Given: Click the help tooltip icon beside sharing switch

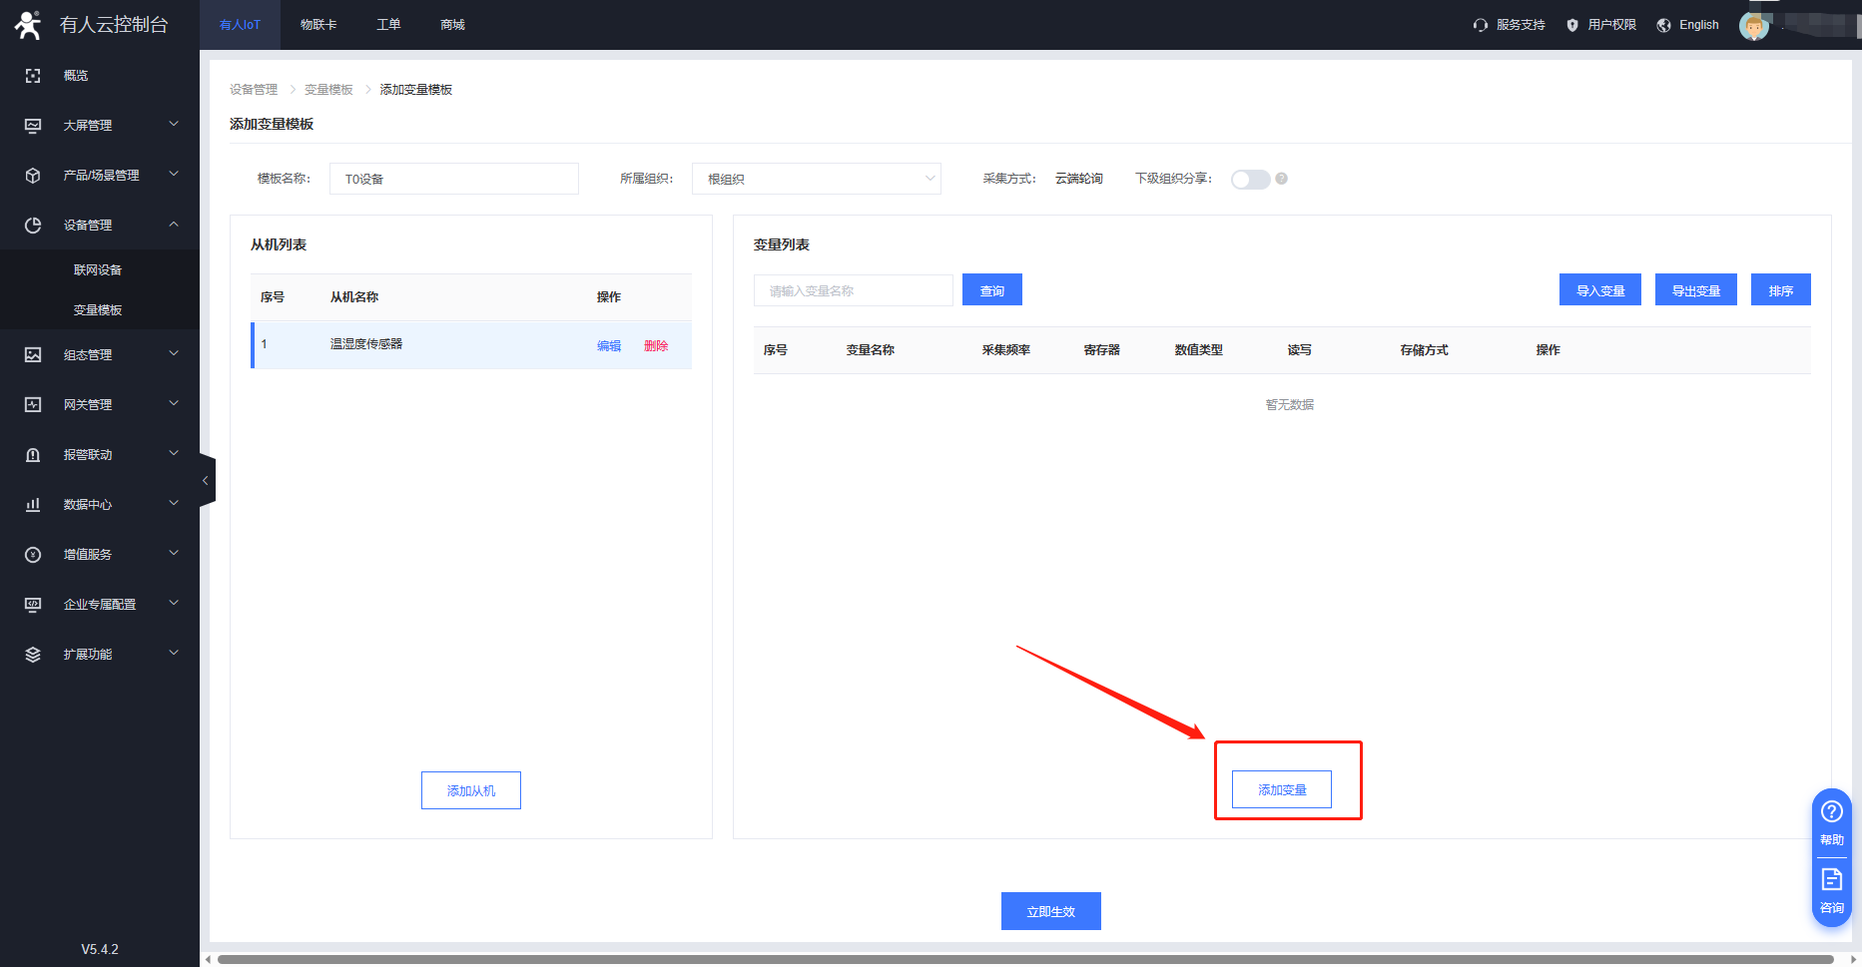Looking at the screenshot, I should point(1282,179).
